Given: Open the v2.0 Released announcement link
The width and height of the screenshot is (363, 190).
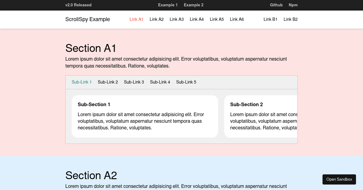Looking at the screenshot, I should pos(78,5).
